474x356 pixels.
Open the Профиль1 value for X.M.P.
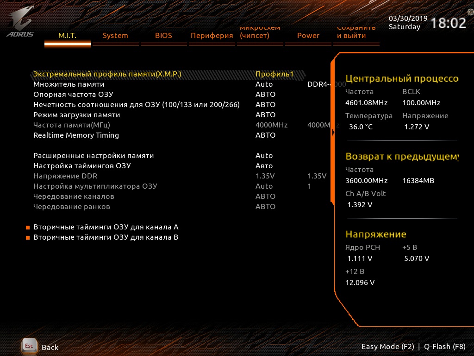(274, 74)
